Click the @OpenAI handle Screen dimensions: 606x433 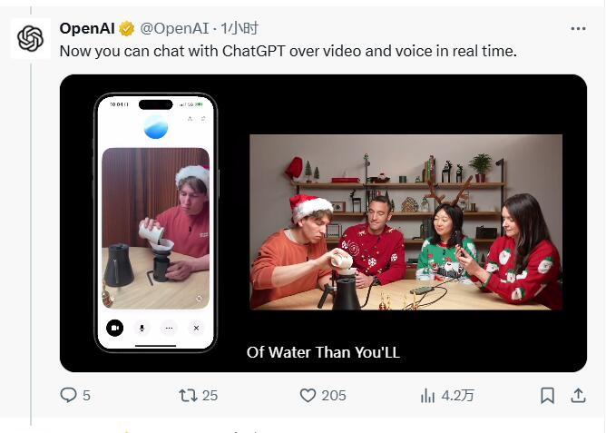coord(176,28)
